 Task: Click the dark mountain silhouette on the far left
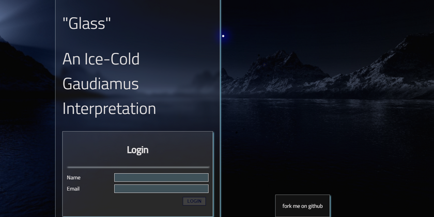click(22, 67)
